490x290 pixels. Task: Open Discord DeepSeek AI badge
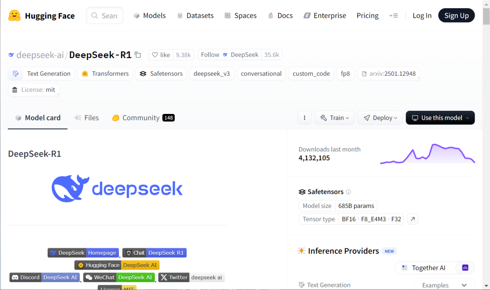[x=44, y=277]
